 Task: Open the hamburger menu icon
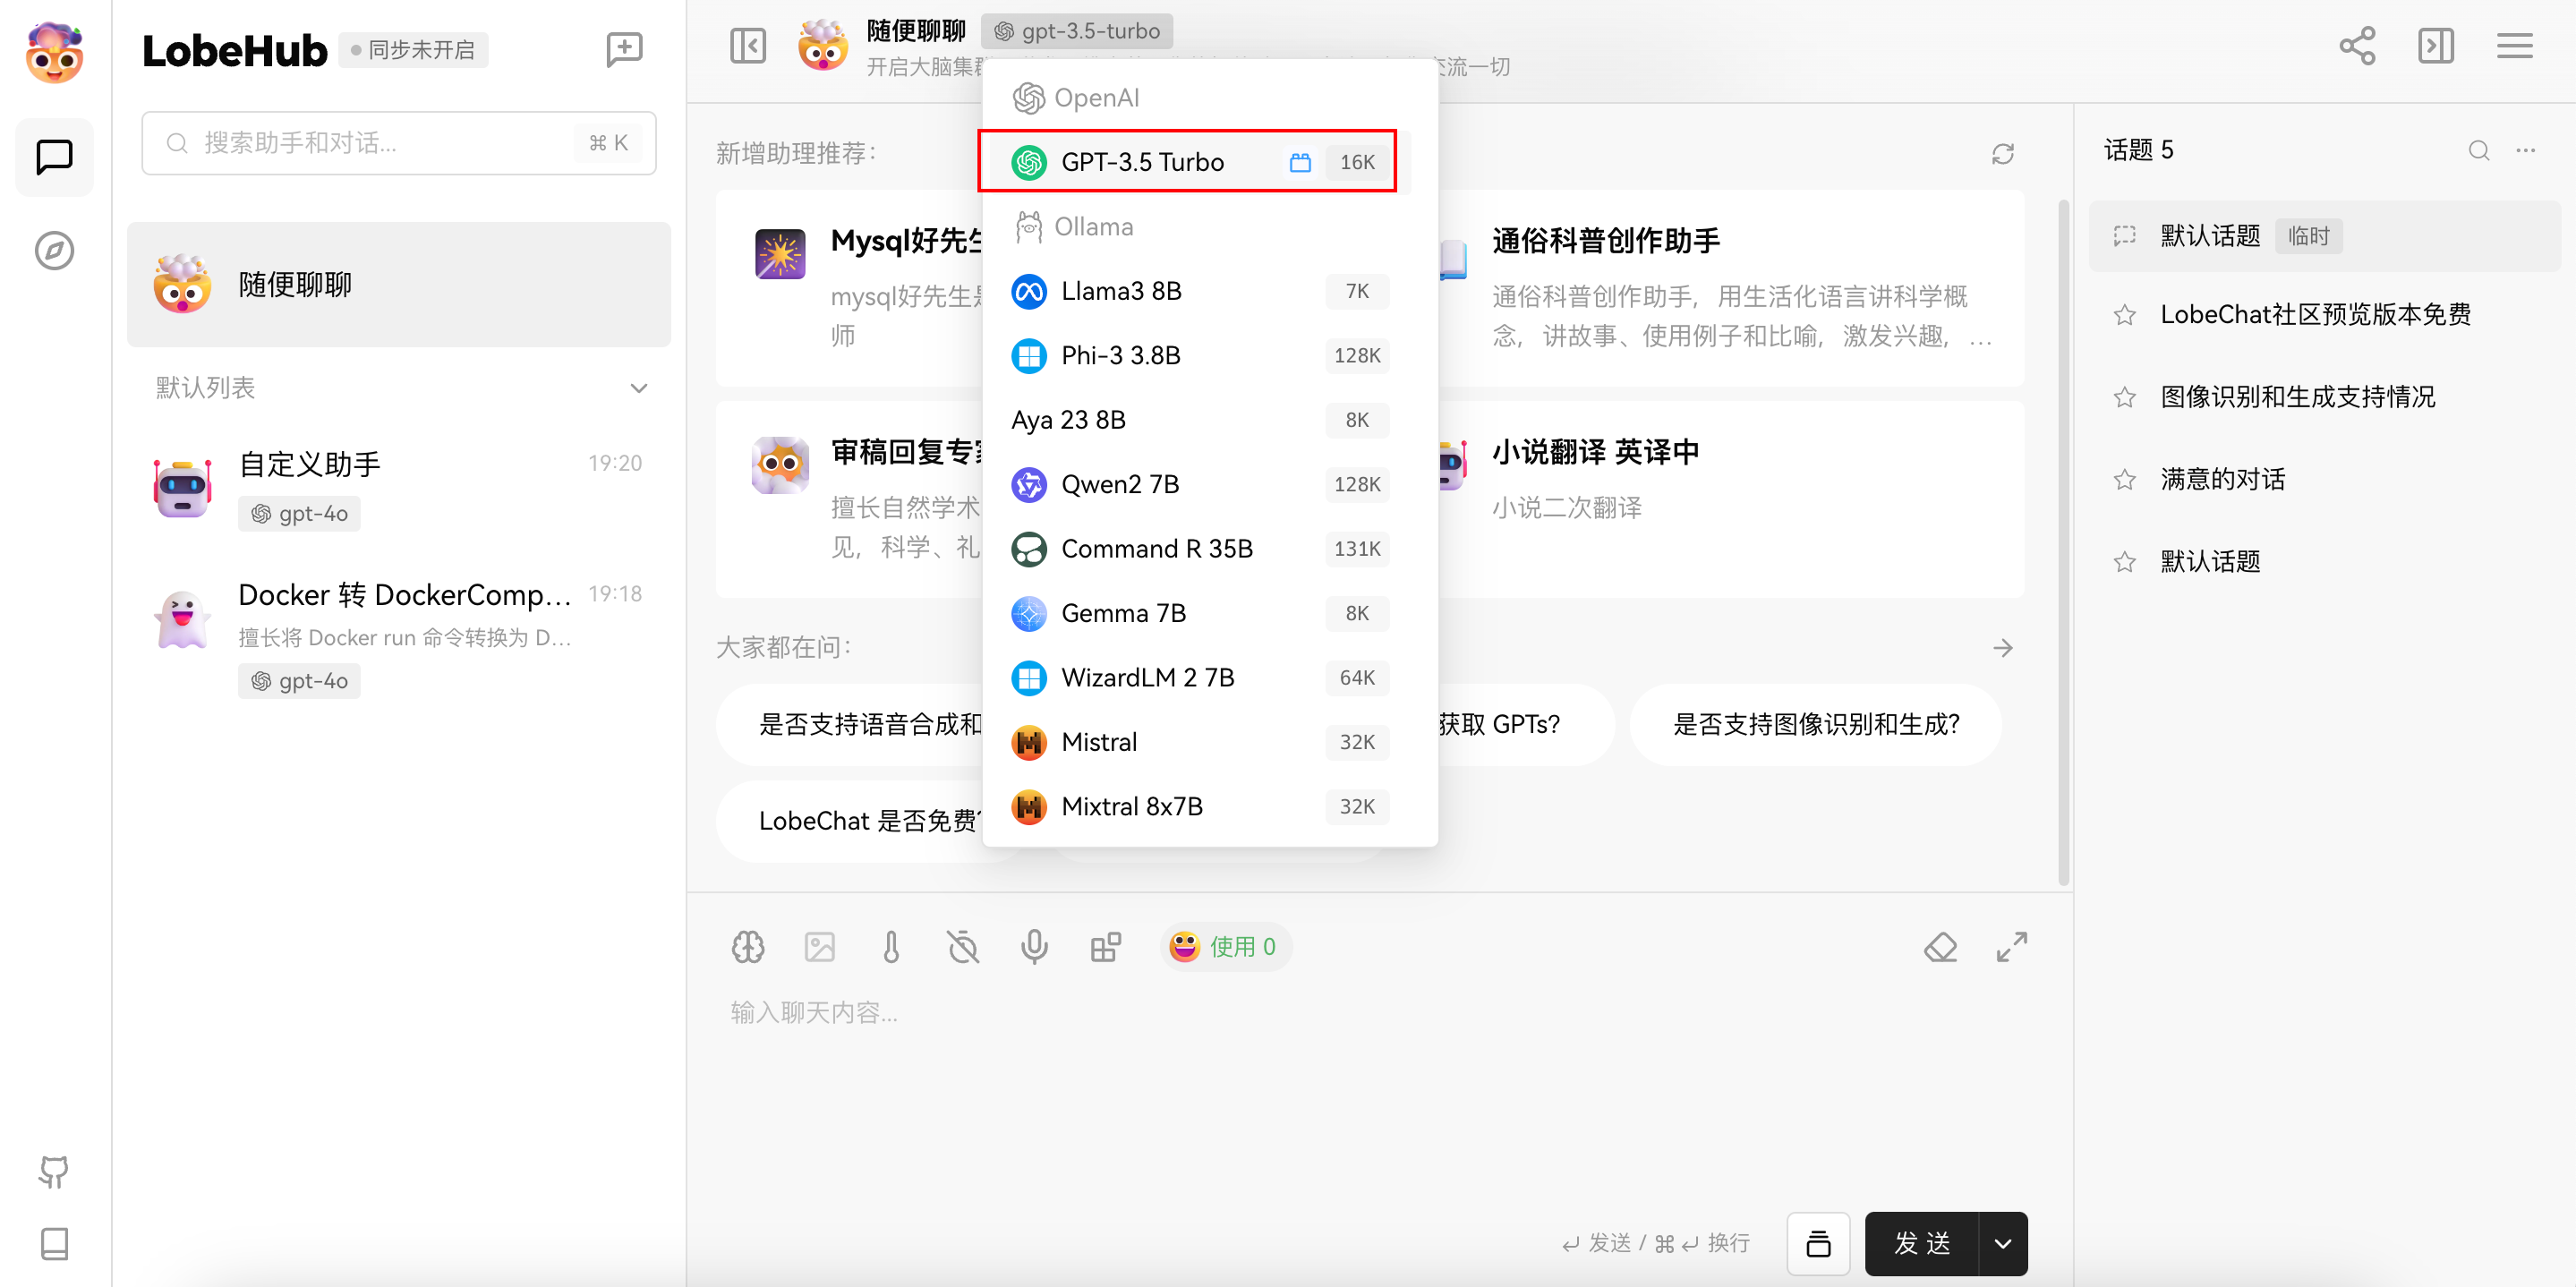tap(2514, 46)
